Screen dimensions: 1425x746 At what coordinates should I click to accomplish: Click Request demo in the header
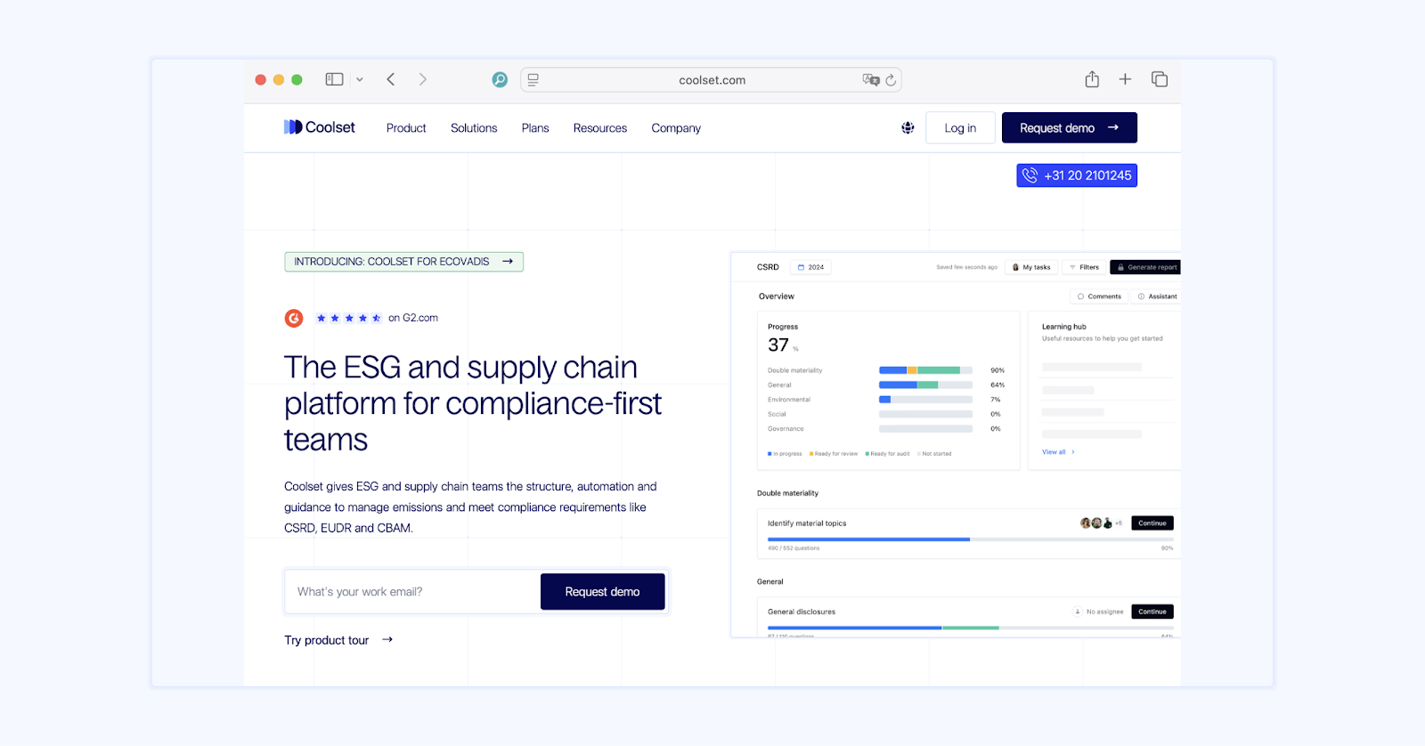click(x=1070, y=127)
